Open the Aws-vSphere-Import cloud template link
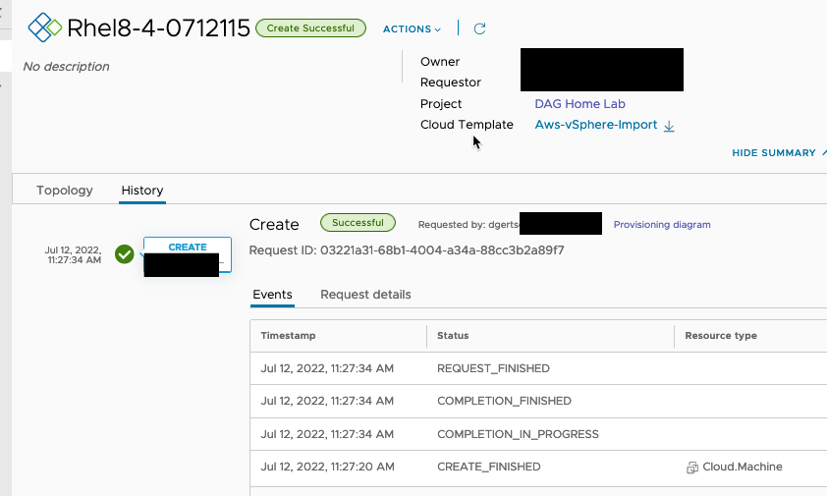 coord(595,125)
